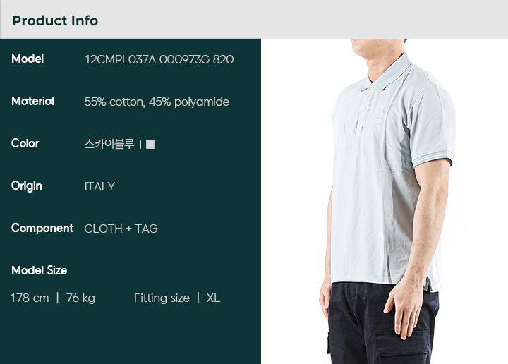Viewport: 508px width, 364px height.
Task: Click the Product Info header title
Action: [55, 20]
